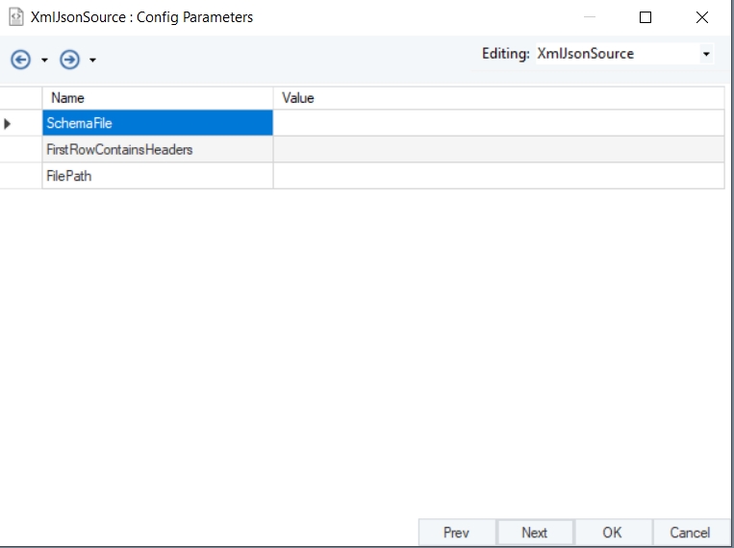This screenshot has height=548, width=734.
Task: Open the forward arrow history dropdown
Action: click(x=92, y=61)
